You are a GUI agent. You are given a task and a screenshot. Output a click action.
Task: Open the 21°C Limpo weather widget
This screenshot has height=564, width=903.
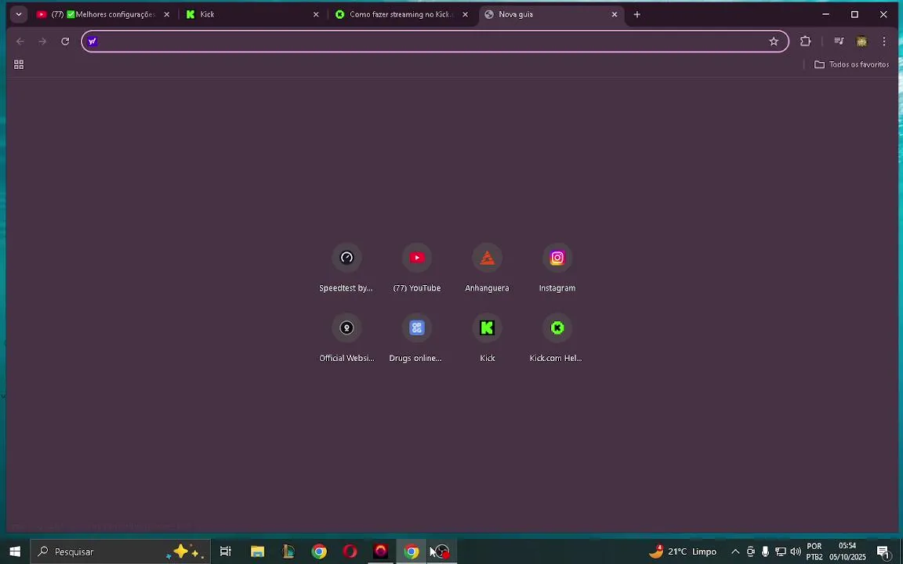click(683, 552)
